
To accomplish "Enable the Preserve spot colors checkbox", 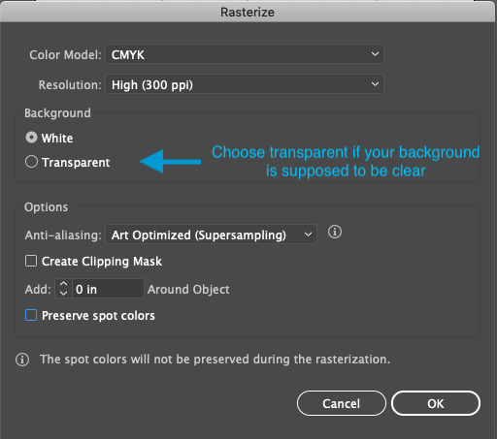I will [x=31, y=315].
